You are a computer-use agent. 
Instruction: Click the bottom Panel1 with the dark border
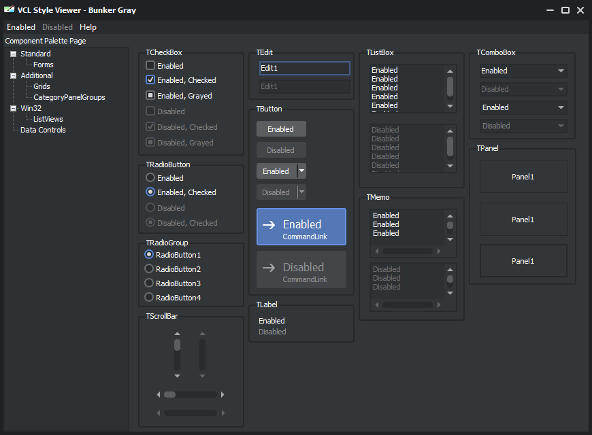(523, 261)
